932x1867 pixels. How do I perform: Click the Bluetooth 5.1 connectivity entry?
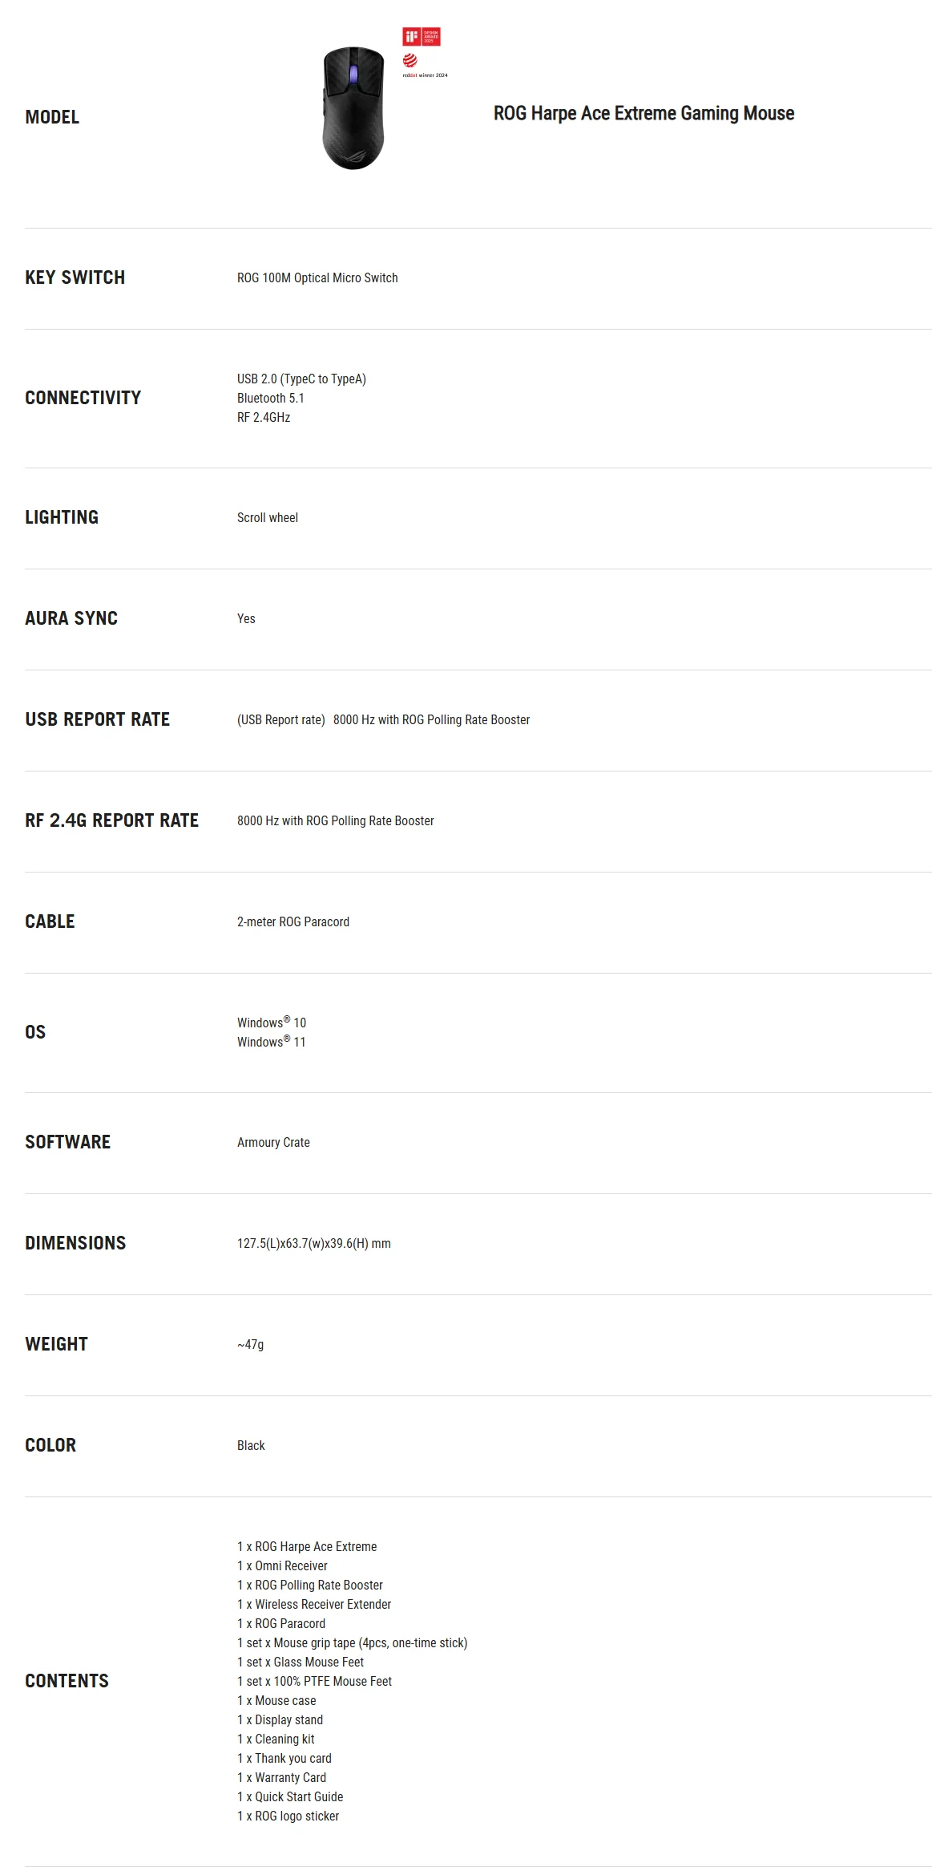coord(271,398)
